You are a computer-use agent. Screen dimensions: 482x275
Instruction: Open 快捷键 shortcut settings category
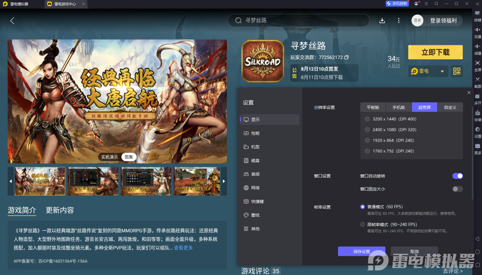[x=270, y=201]
